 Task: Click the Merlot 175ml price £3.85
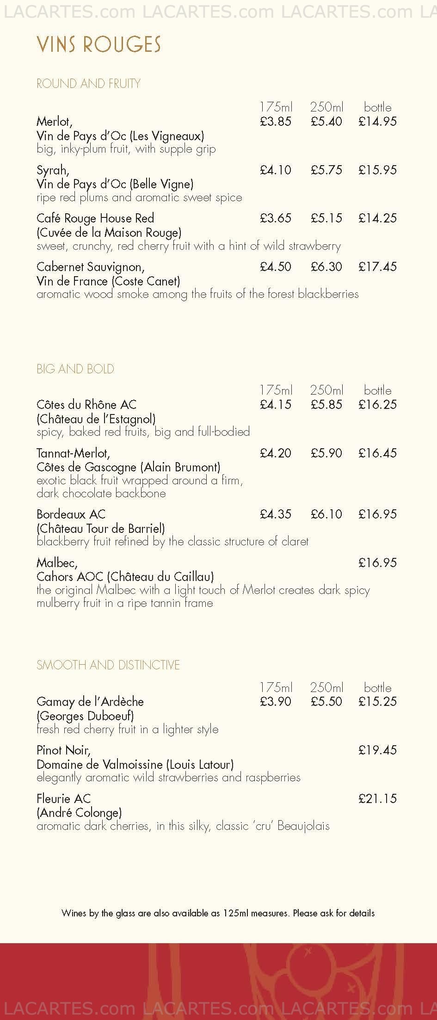pyautogui.click(x=276, y=121)
